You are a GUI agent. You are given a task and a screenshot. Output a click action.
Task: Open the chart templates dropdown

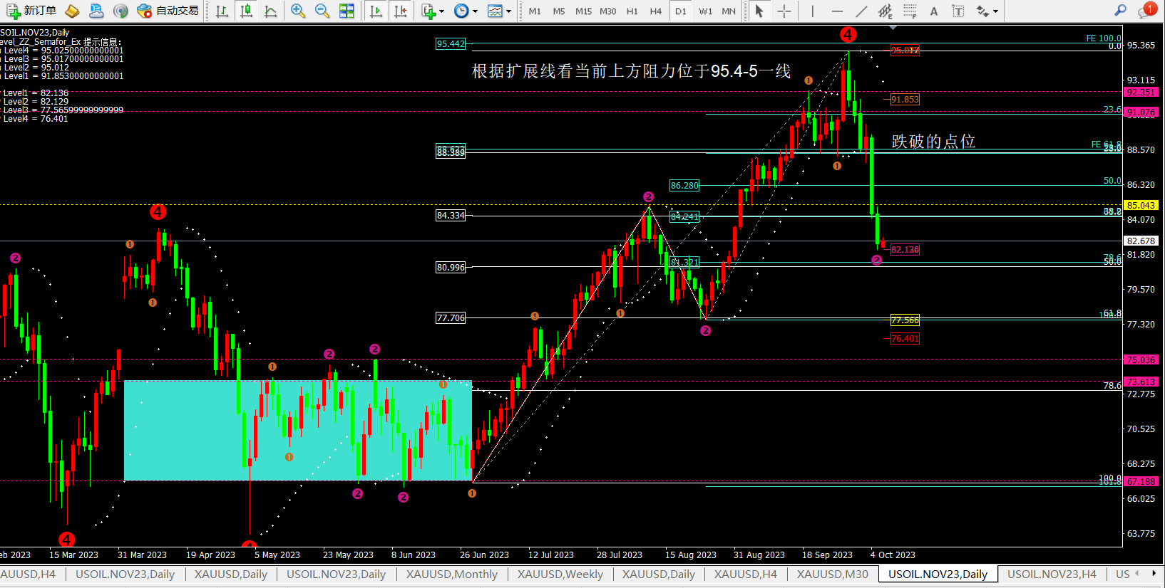pyautogui.click(x=499, y=11)
